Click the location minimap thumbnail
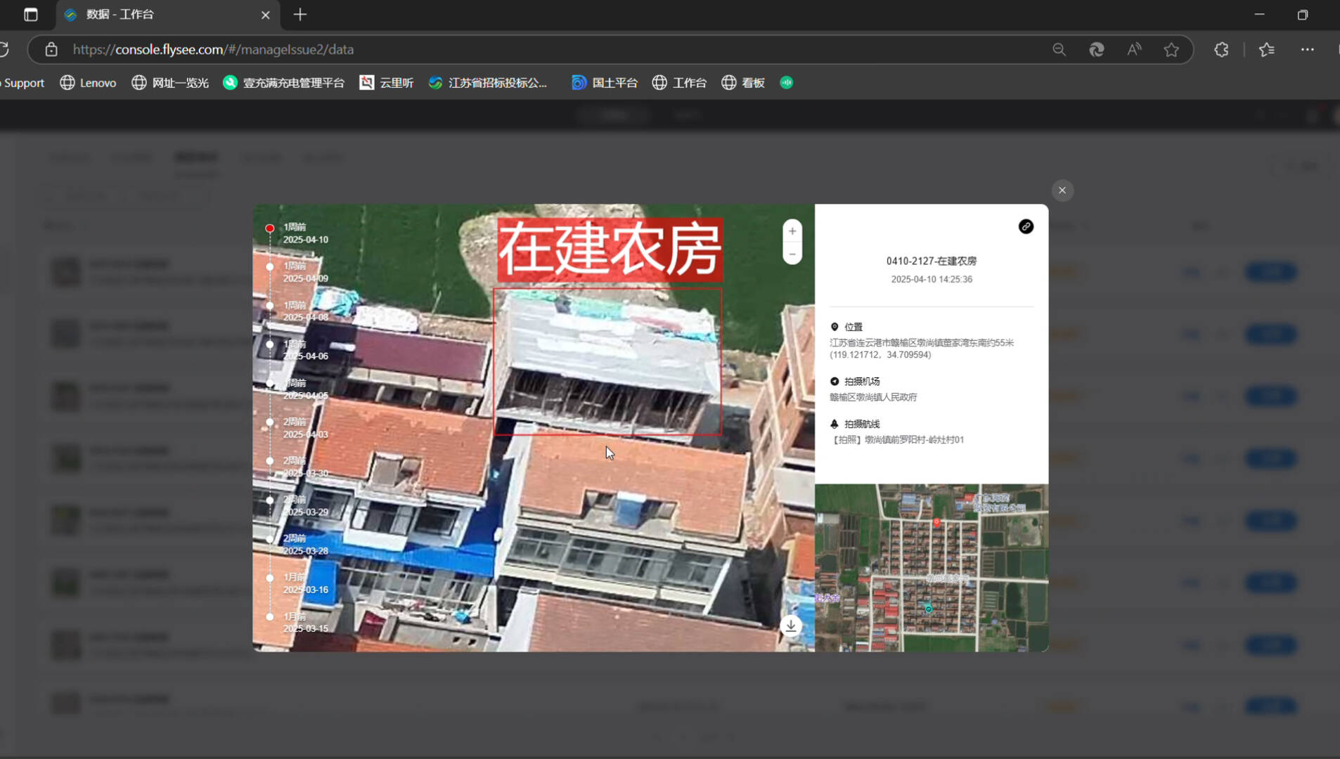 click(931, 568)
